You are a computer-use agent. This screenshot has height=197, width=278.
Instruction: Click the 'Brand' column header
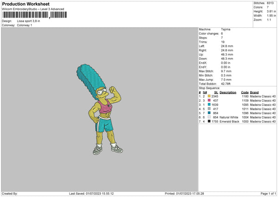[254, 92]
